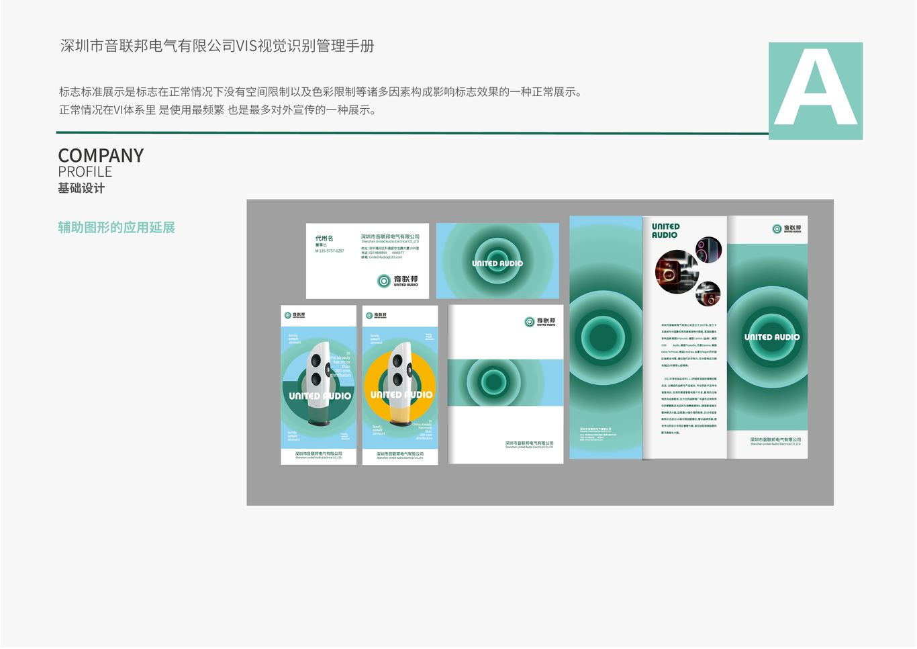Image resolution: width=917 pixels, height=649 pixels.
Task: Click the teal heading "辅助图形的应用延展"
Action: [x=116, y=227]
